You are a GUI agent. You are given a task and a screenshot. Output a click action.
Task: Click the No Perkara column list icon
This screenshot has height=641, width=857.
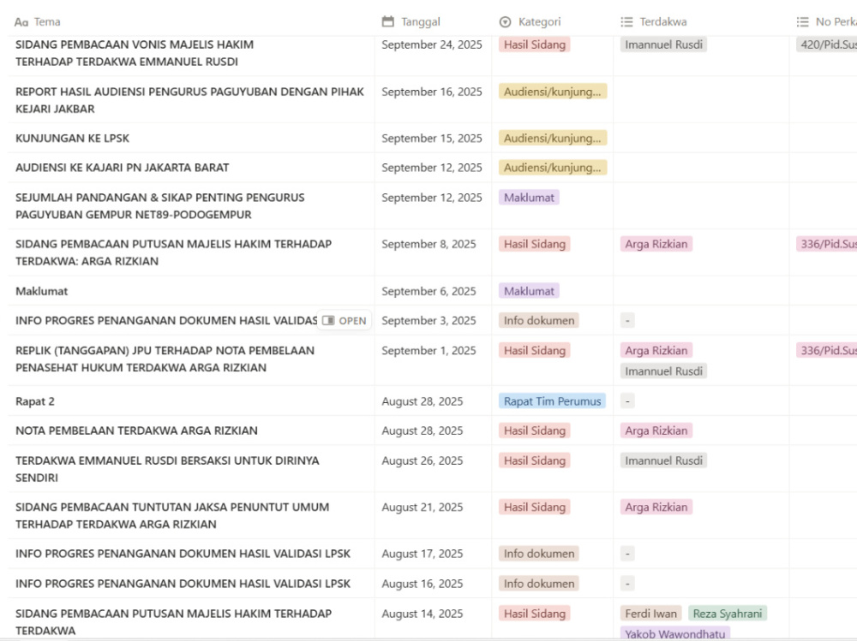pos(802,22)
